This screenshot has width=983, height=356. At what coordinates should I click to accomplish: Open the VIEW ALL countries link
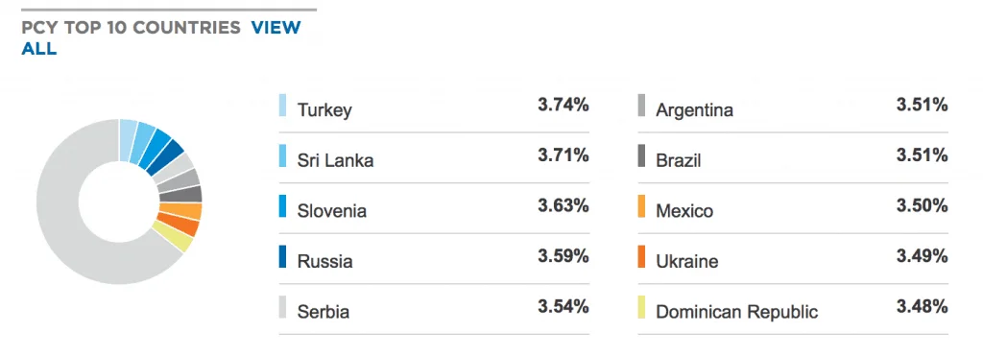click(x=161, y=37)
